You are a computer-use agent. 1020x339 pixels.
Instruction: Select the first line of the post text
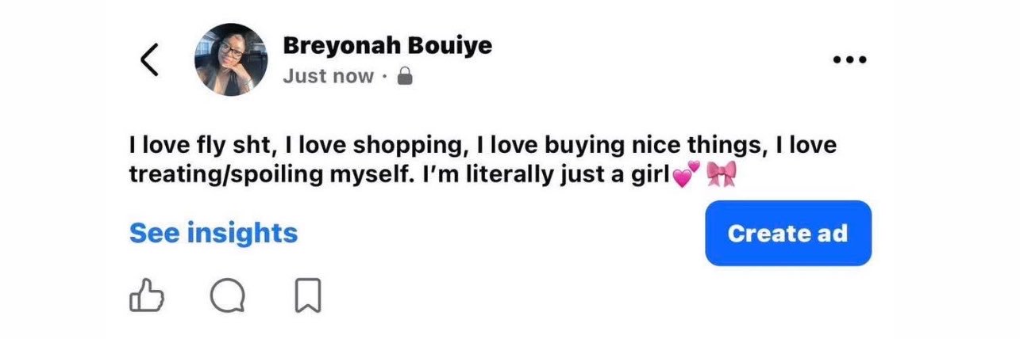pos(483,147)
